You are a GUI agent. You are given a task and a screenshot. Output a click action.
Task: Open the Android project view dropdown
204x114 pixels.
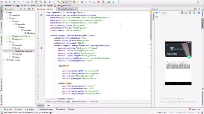click(x=12, y=9)
